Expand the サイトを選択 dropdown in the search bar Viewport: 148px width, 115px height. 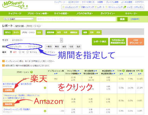[x=19, y=19]
